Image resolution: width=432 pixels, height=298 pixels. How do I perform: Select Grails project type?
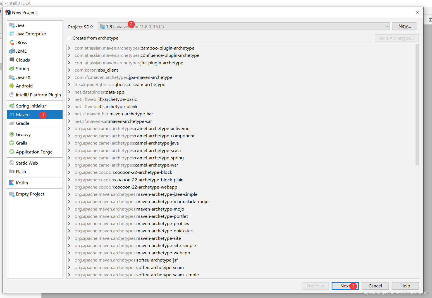point(35,143)
